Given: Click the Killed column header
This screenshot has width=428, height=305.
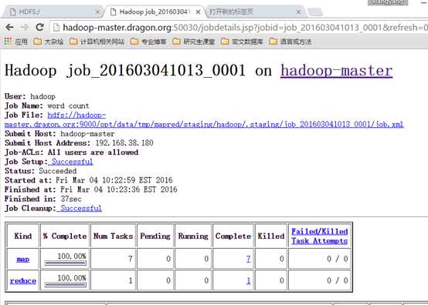Looking at the screenshot, I should (271, 236).
